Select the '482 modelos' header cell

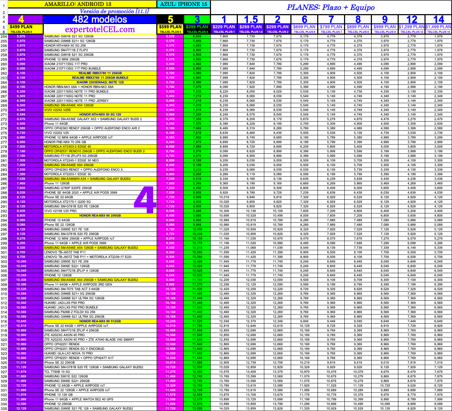(x=100, y=19)
